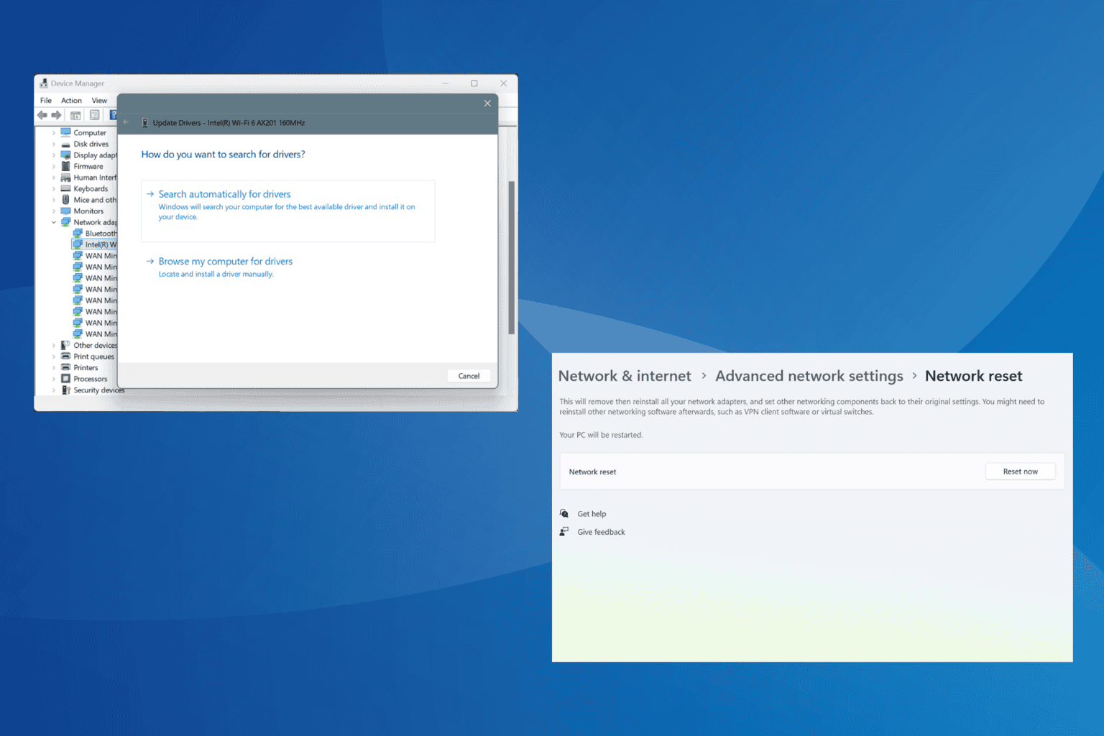The height and width of the screenshot is (736, 1104).
Task: Expand the Print queues node chevron
Action: click(53, 356)
